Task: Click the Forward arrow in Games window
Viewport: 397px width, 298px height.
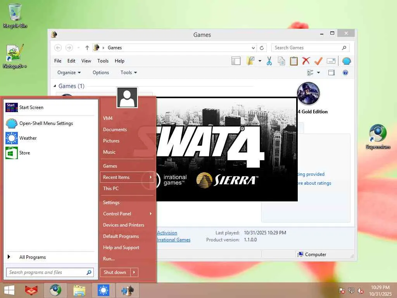Action: point(69,48)
